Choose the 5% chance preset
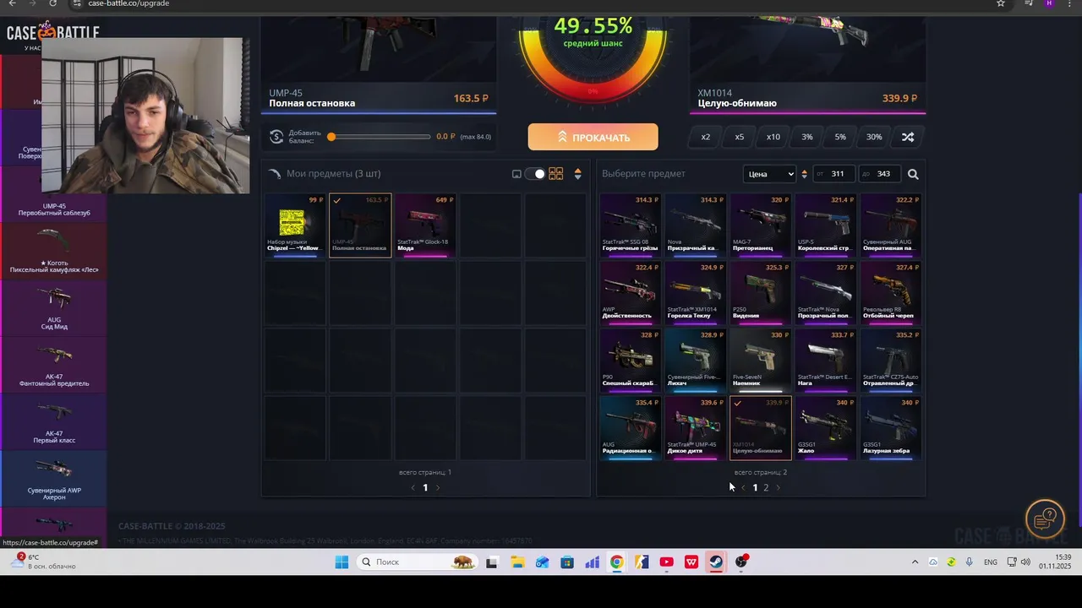 (840, 137)
